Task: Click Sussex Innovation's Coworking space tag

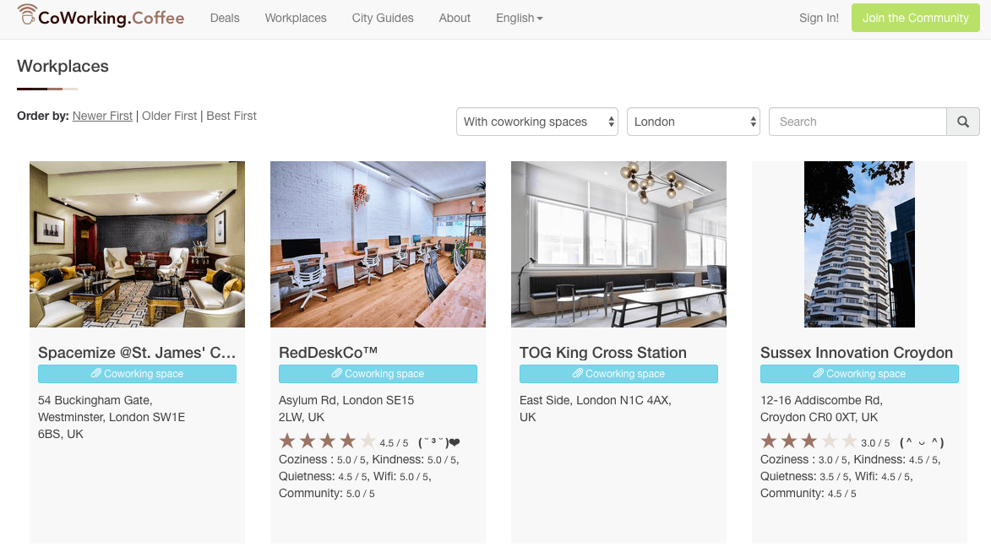Action: coord(859,374)
